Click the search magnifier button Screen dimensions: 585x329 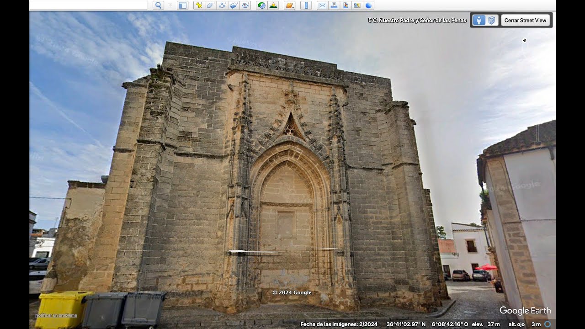click(158, 5)
